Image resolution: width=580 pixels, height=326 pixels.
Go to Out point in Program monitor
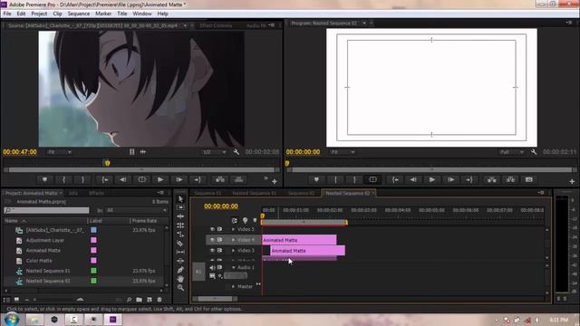click(469, 179)
